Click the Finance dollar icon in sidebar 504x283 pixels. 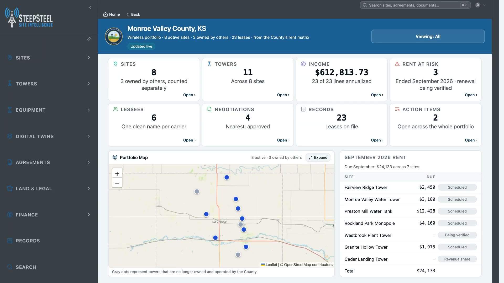coord(10,215)
